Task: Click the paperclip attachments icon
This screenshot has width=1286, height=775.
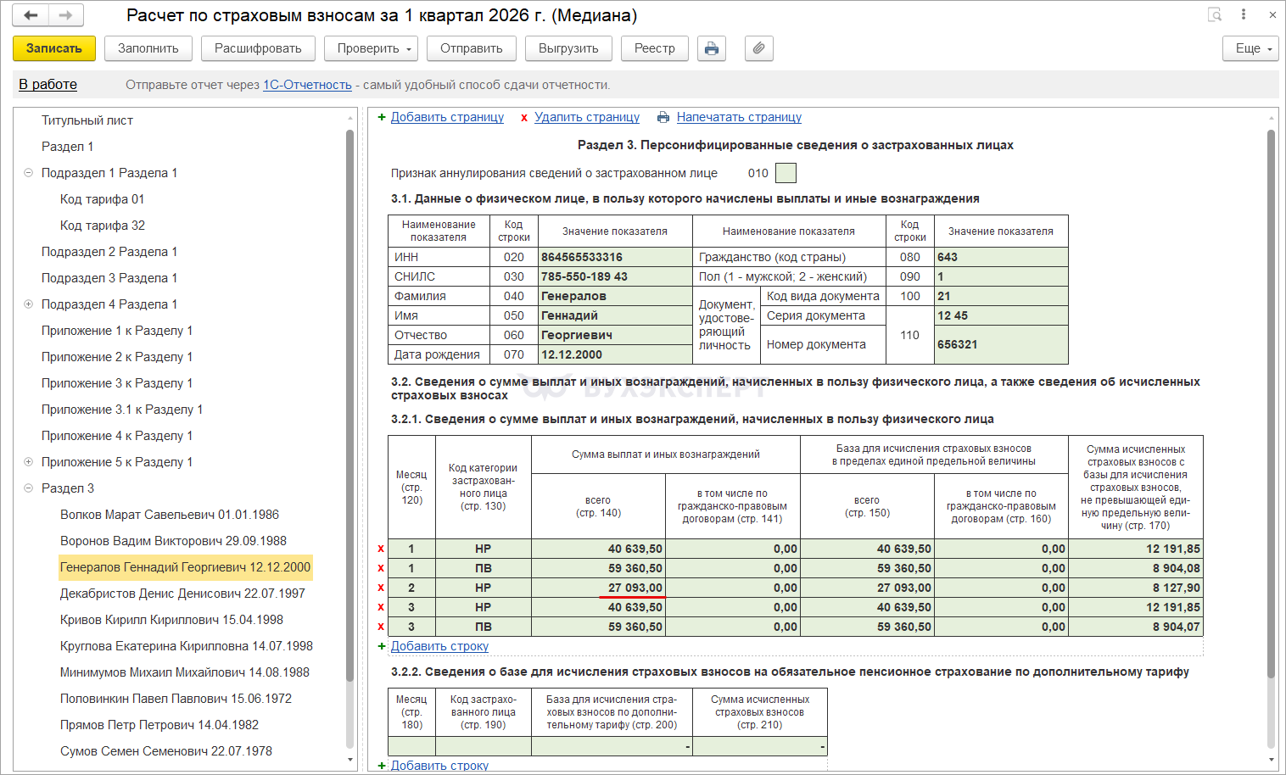Action: [758, 48]
